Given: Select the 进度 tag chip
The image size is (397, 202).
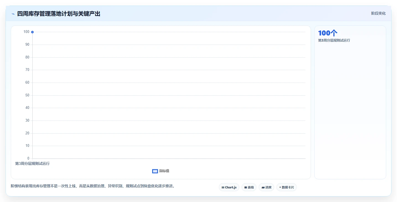Looking at the screenshot, I should pyautogui.click(x=266, y=187).
